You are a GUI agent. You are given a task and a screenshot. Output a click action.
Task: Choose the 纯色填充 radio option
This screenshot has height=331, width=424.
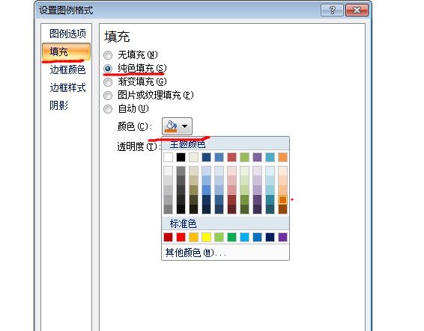(x=108, y=69)
